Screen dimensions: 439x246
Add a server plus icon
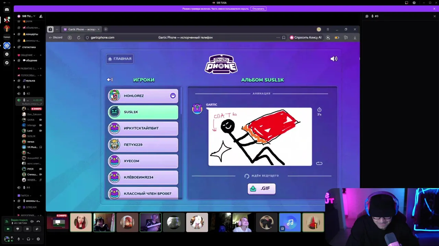7,54
